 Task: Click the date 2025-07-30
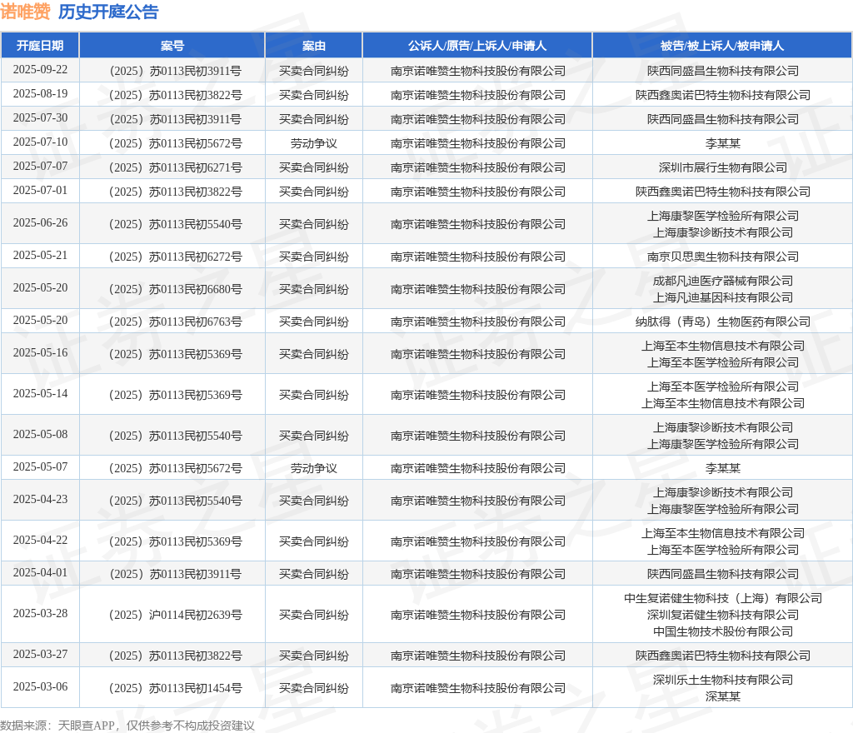tap(40, 118)
